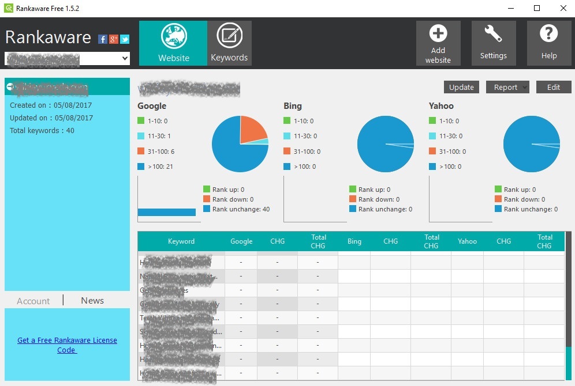Open the Facebook icon next to Rankaware
Image resolution: width=575 pixels, height=386 pixels.
click(x=102, y=39)
